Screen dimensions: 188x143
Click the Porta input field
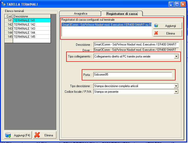click(133, 75)
